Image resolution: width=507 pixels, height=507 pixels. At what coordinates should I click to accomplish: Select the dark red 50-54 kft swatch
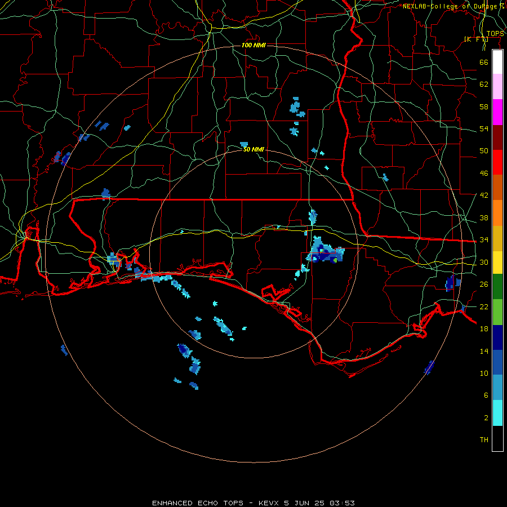[x=497, y=137]
